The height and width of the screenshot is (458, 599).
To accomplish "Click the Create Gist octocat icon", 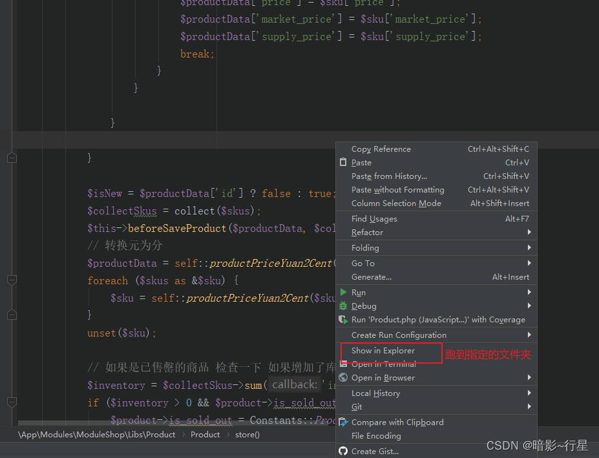I will point(343,450).
